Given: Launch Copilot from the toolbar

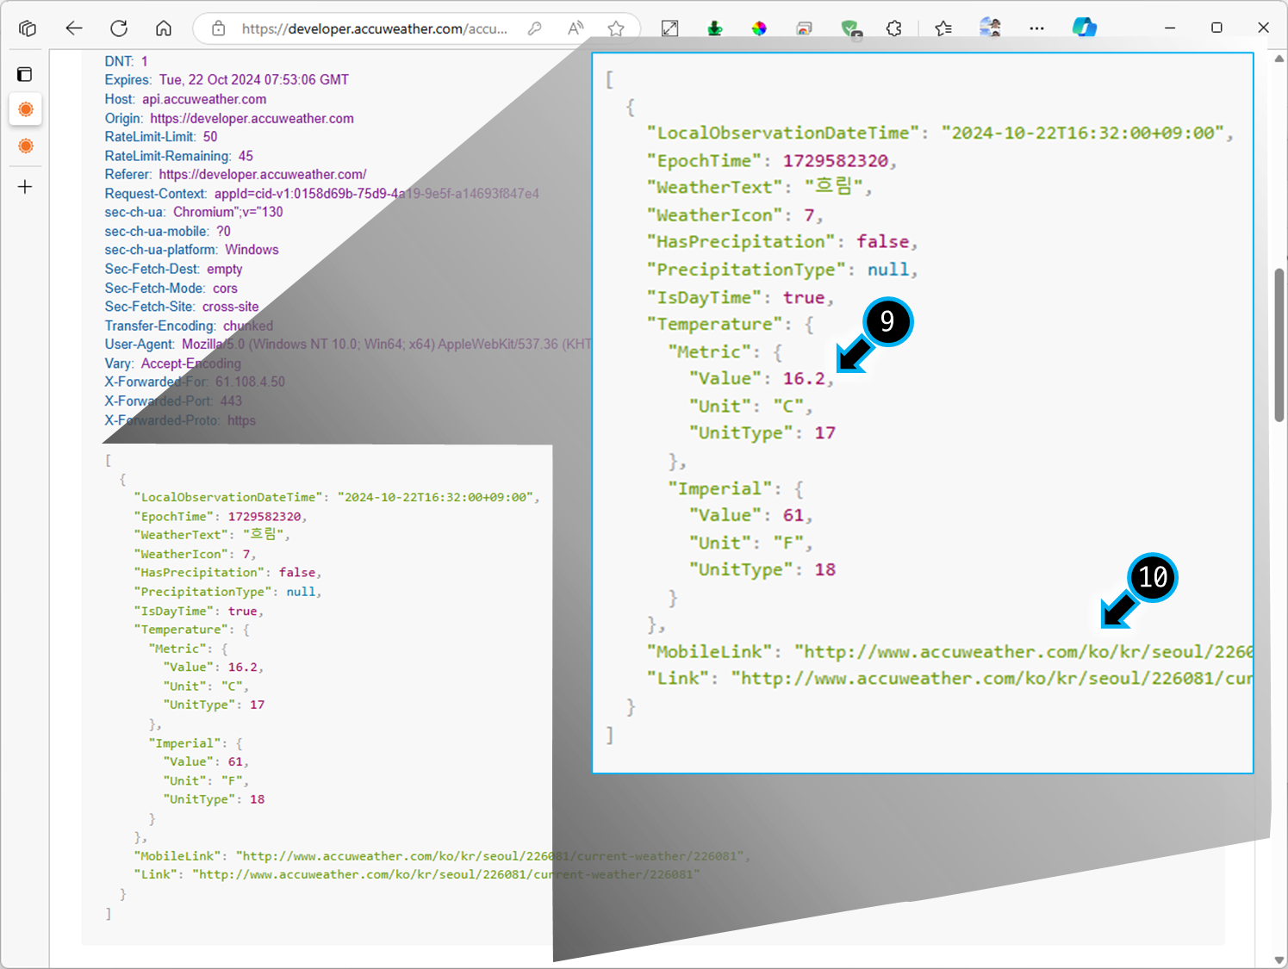Looking at the screenshot, I should pyautogui.click(x=1084, y=28).
